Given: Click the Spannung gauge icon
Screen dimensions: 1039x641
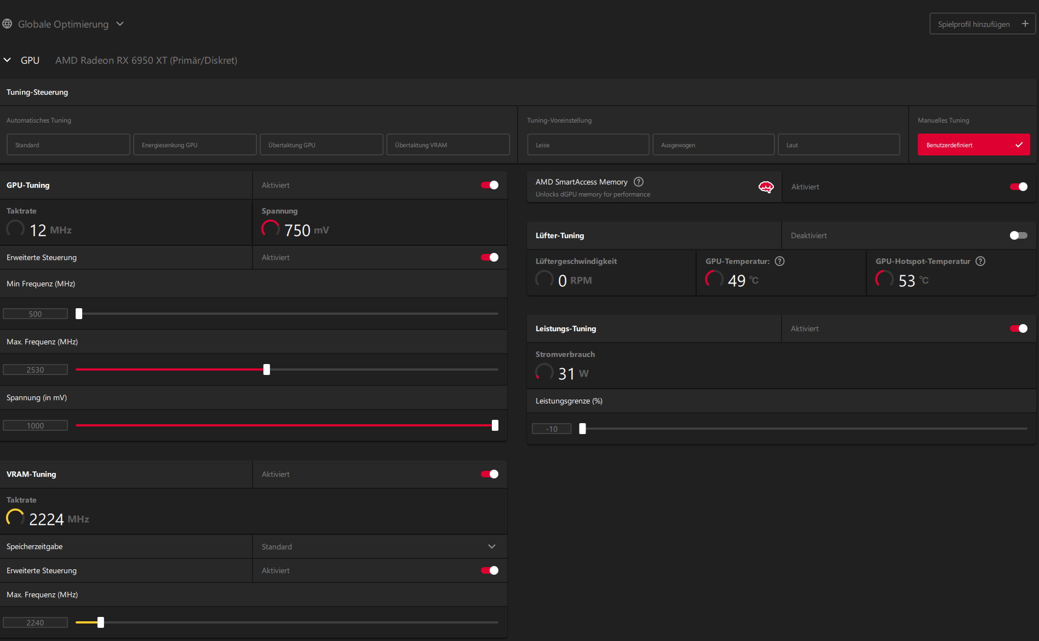Looking at the screenshot, I should click(271, 229).
